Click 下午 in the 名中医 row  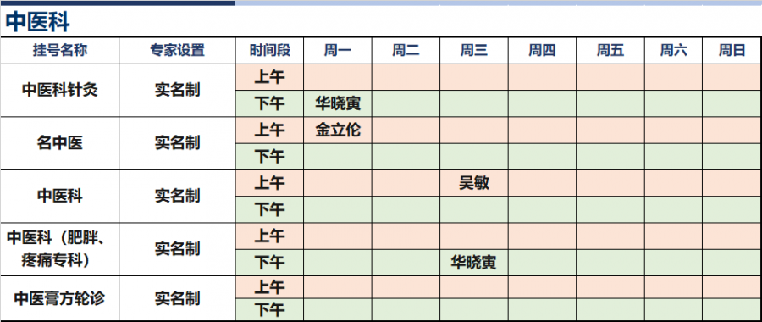[270, 157]
